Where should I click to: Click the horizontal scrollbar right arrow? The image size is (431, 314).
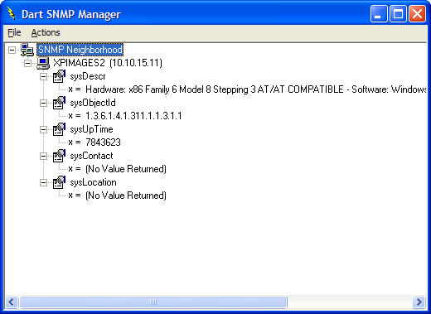point(419,302)
